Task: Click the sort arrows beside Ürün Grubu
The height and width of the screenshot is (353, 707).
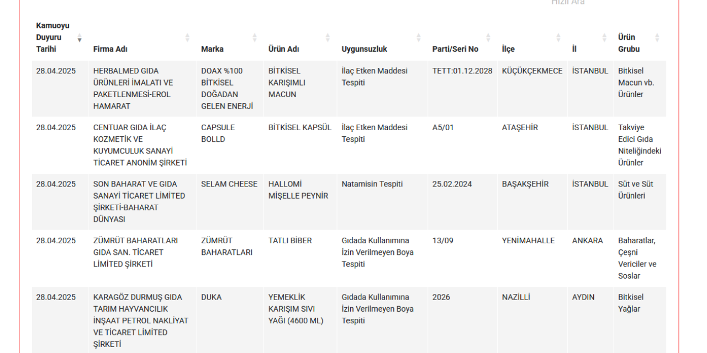Action: pos(657,38)
